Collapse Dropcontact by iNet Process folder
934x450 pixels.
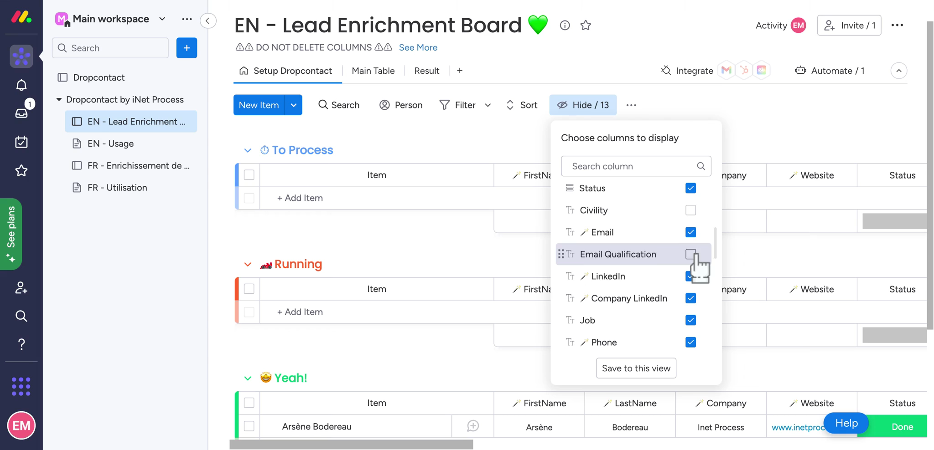pyautogui.click(x=59, y=99)
